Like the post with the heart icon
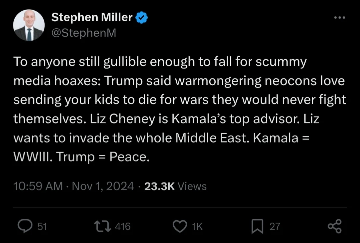360x243 pixels. (x=180, y=227)
